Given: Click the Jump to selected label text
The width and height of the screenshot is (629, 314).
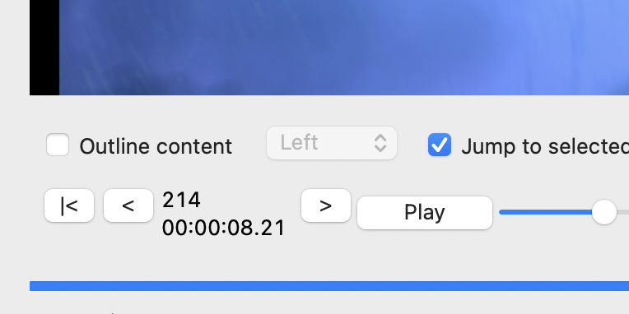Looking at the screenshot, I should (x=545, y=146).
